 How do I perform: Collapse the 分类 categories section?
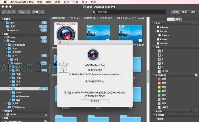pyautogui.click(x=154, y=23)
